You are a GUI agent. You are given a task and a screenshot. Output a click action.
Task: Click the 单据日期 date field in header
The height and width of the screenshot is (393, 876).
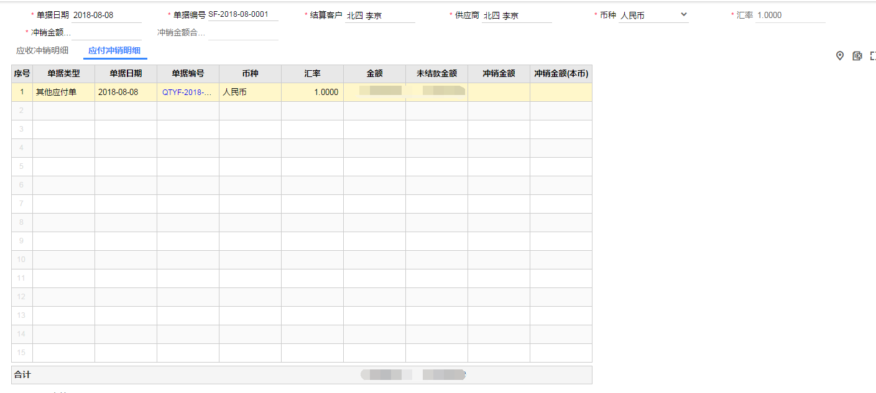(x=106, y=15)
